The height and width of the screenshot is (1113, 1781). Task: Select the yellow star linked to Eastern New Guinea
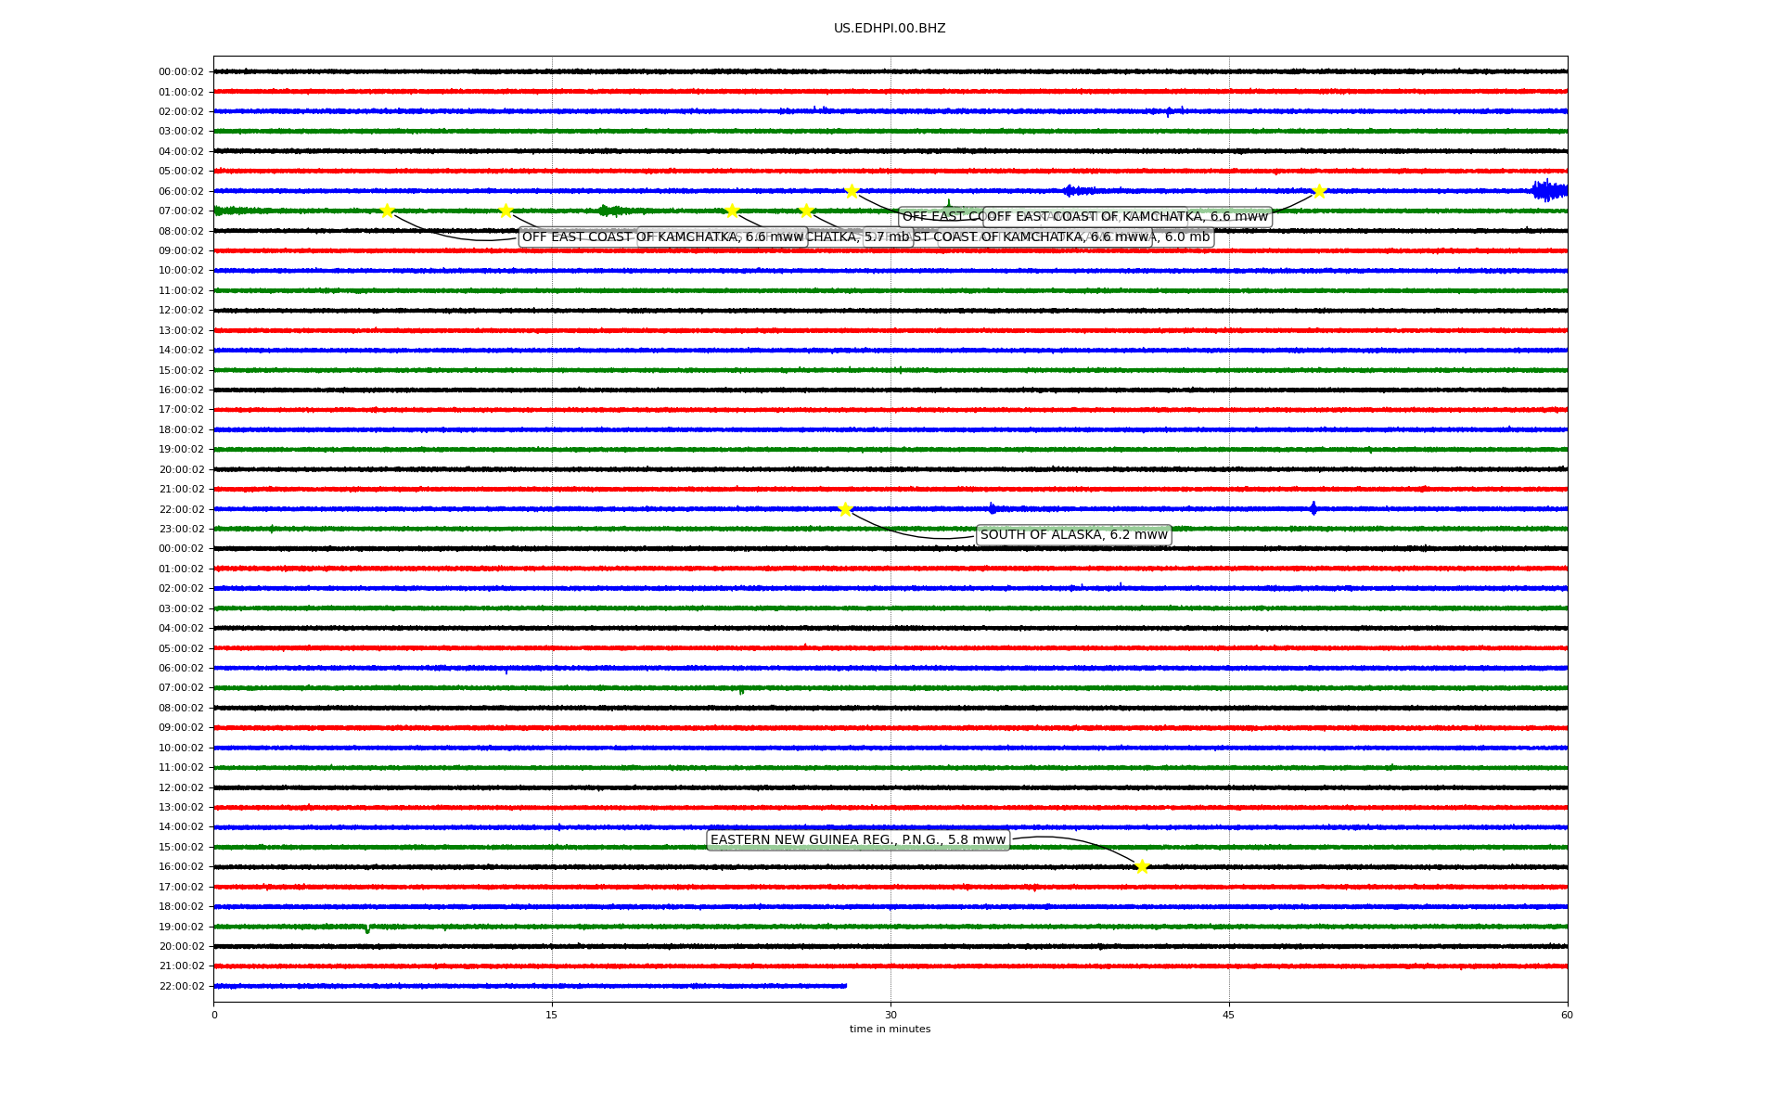(1142, 867)
